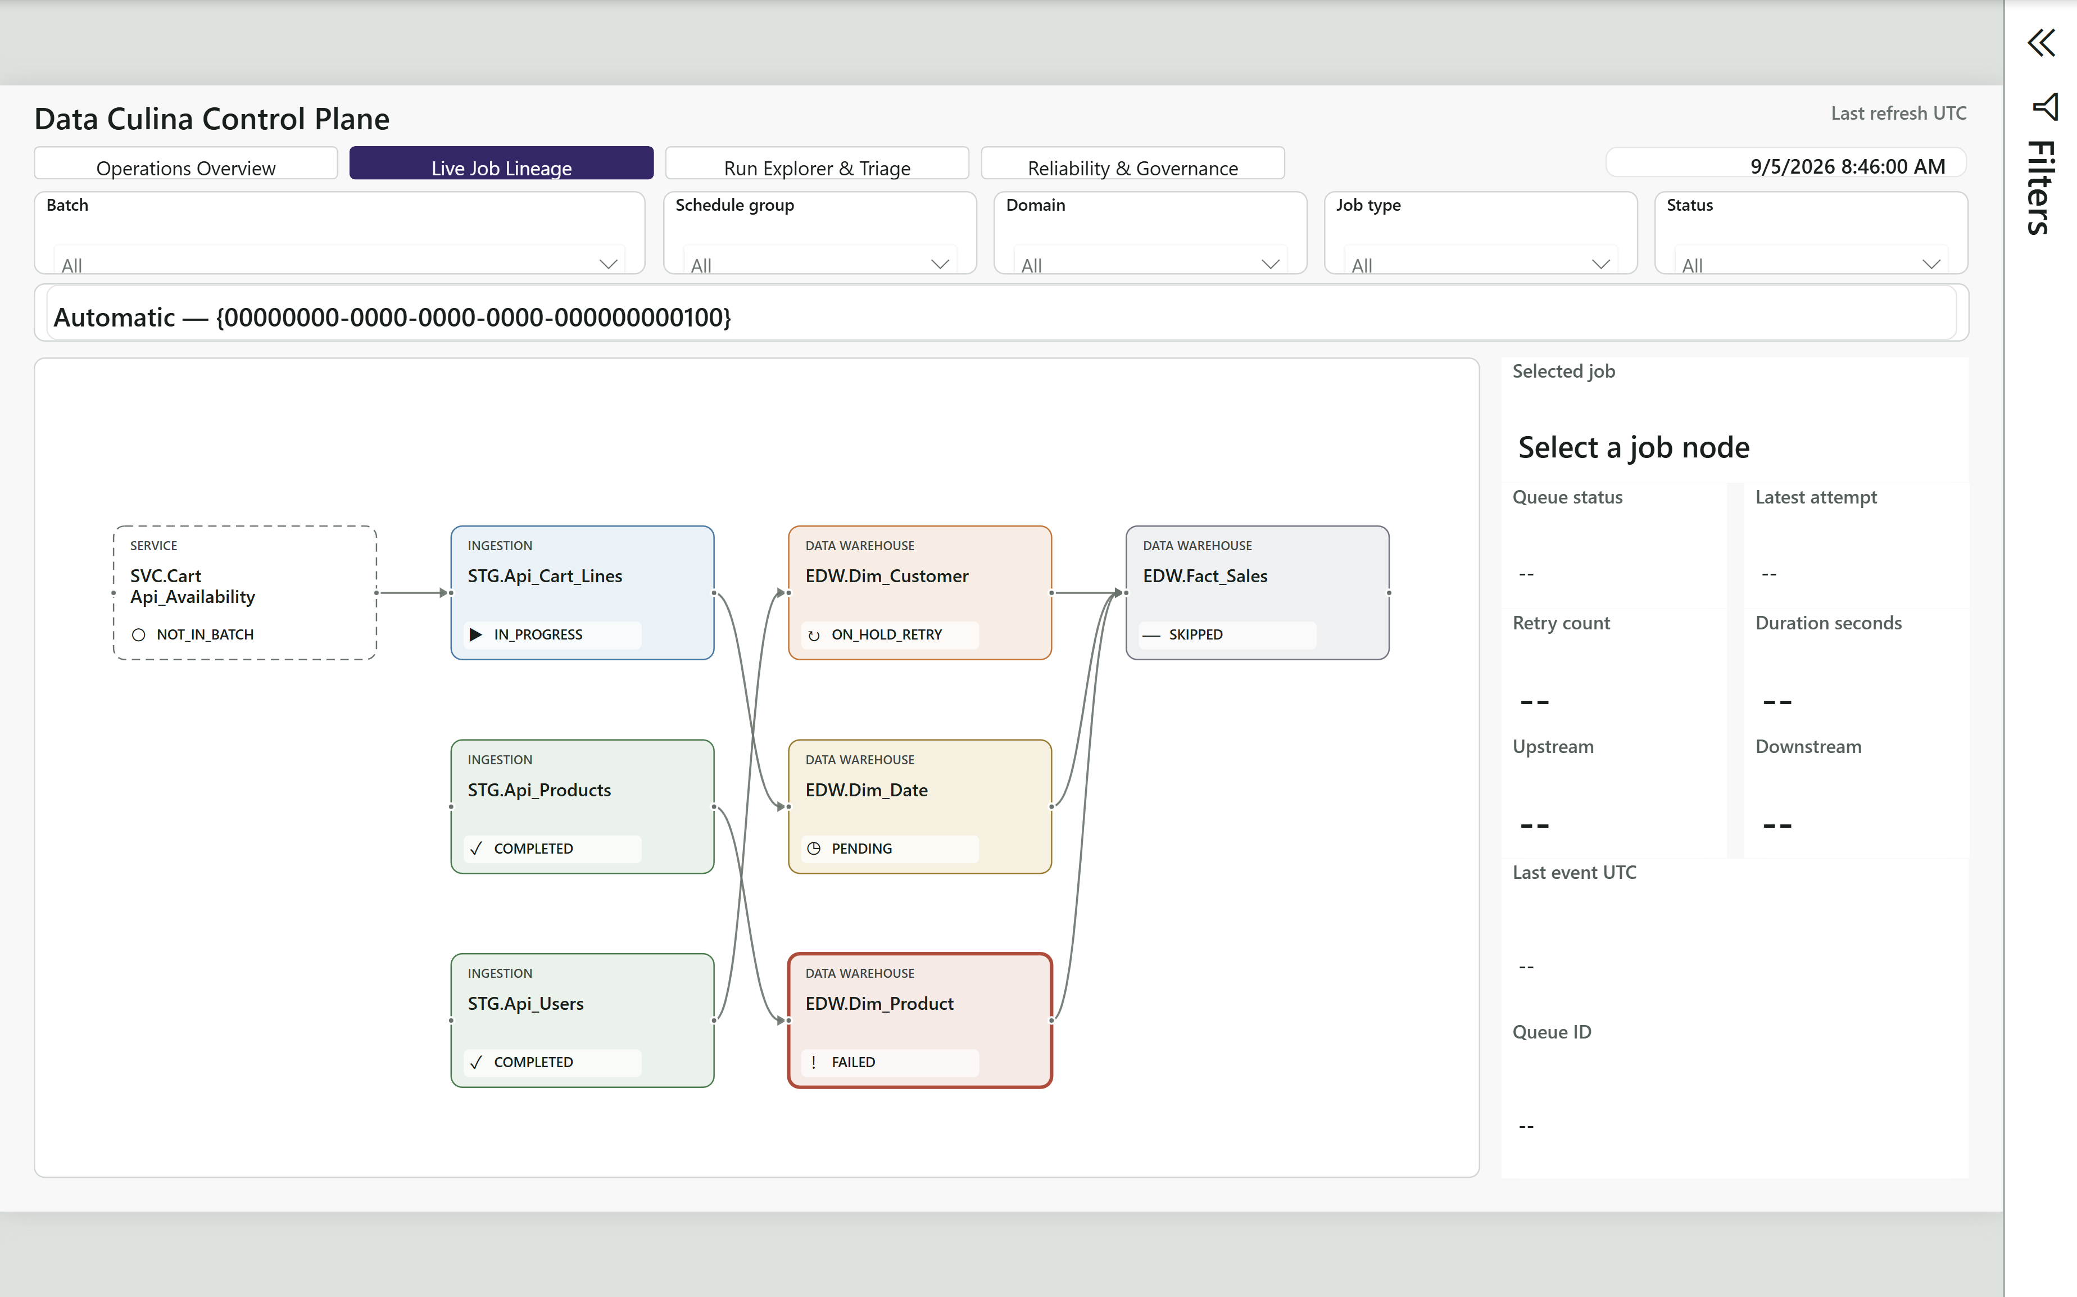Click the exclamation icon beside FAILED
This screenshot has width=2077, height=1297.
(x=814, y=1062)
